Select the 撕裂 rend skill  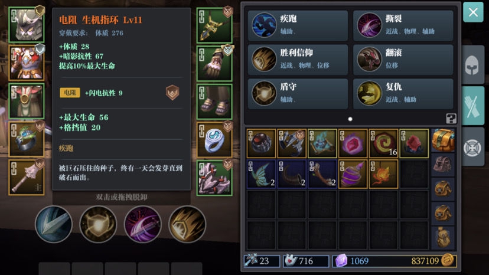(x=403, y=25)
